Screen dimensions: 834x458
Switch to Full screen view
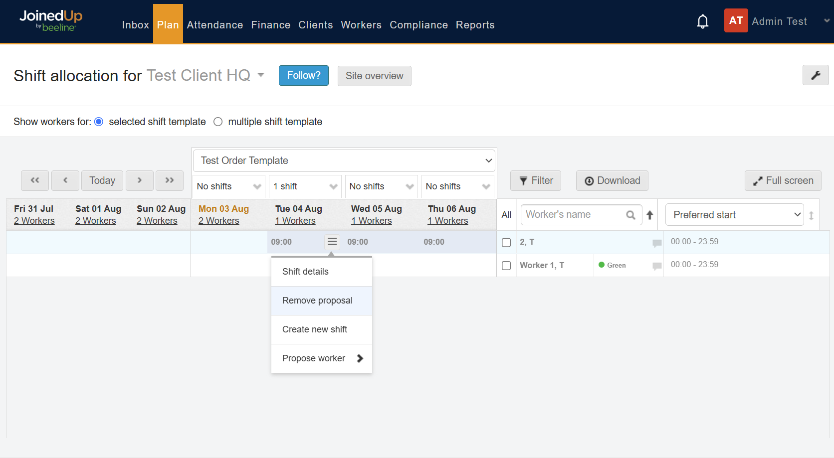783,180
